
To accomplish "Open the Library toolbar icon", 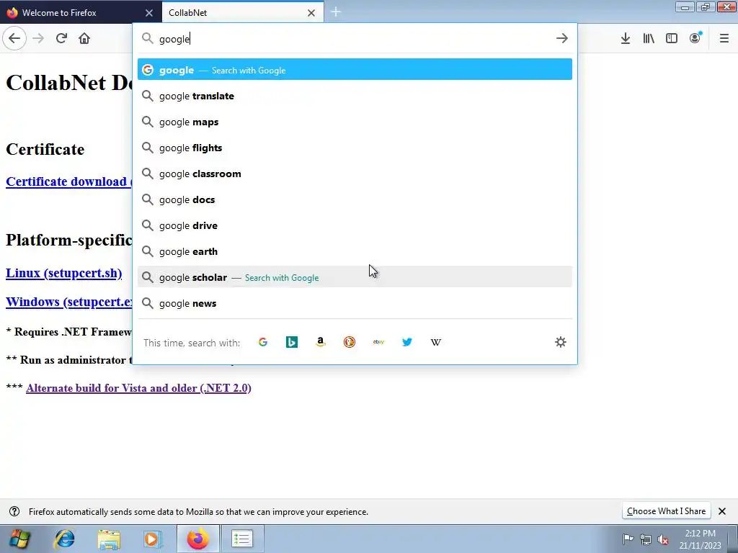I will 649,38.
